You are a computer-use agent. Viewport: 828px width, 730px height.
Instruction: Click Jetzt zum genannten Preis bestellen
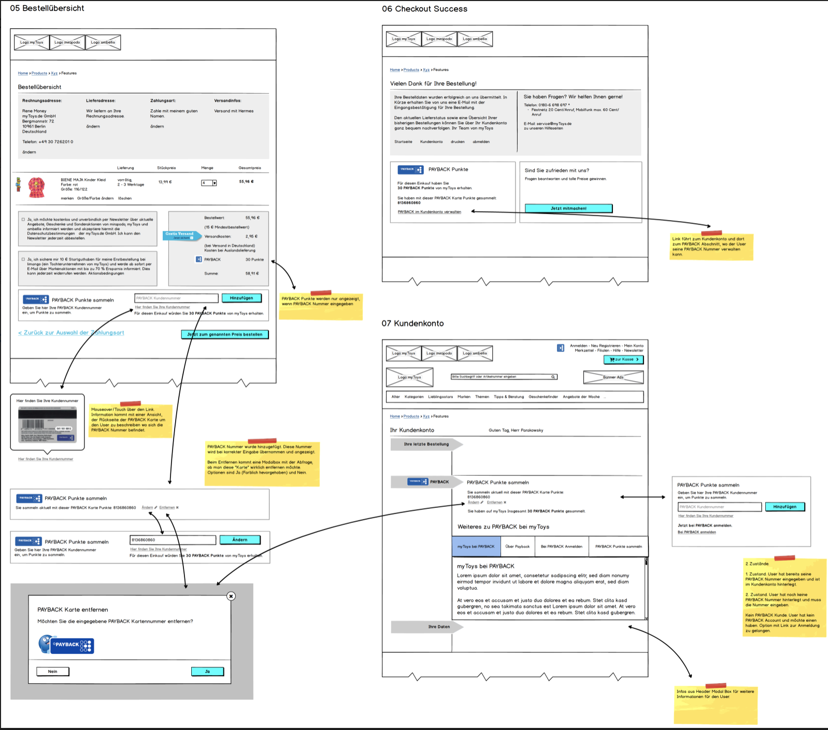(x=225, y=334)
